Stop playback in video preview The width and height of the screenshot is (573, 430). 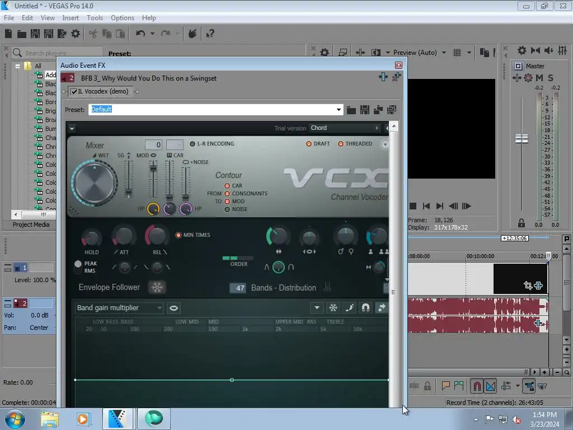tap(413, 206)
